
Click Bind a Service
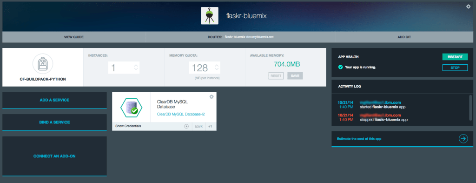point(55,122)
